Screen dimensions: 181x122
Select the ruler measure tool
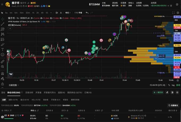(x=3, y=61)
